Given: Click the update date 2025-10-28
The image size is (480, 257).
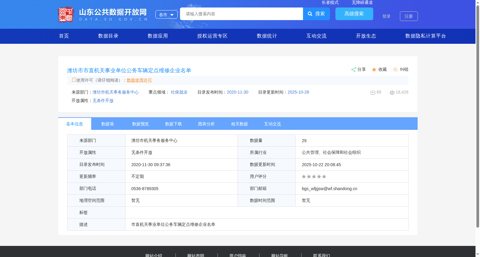Looking at the screenshot, I should coord(298,92).
